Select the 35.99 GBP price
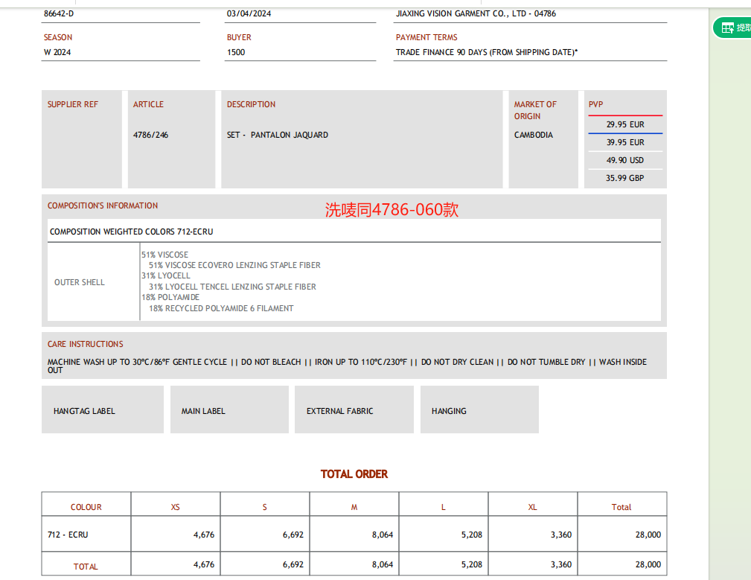This screenshot has height=580, width=751. coord(624,178)
